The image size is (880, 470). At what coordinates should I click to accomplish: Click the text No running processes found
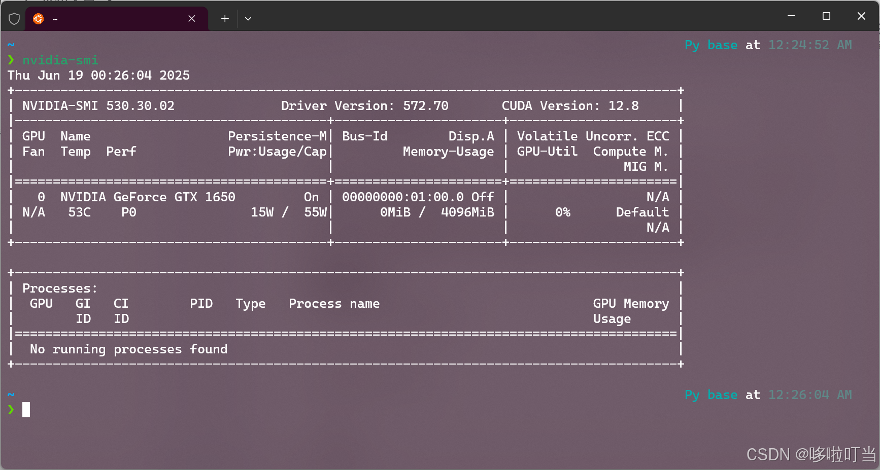point(128,349)
